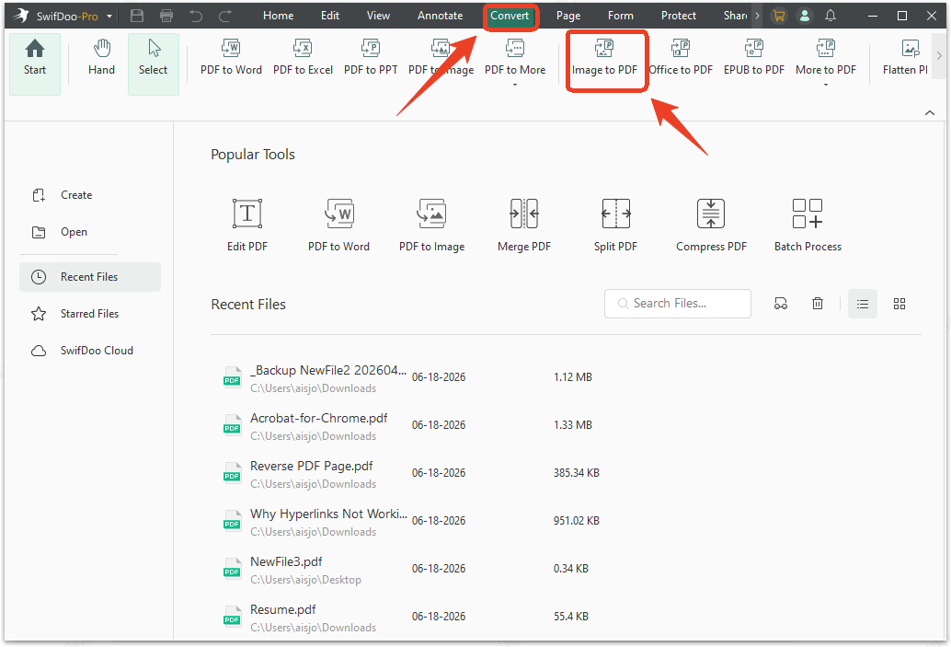Open the notifications bell
Image resolution: width=951 pixels, height=647 pixels.
(831, 16)
